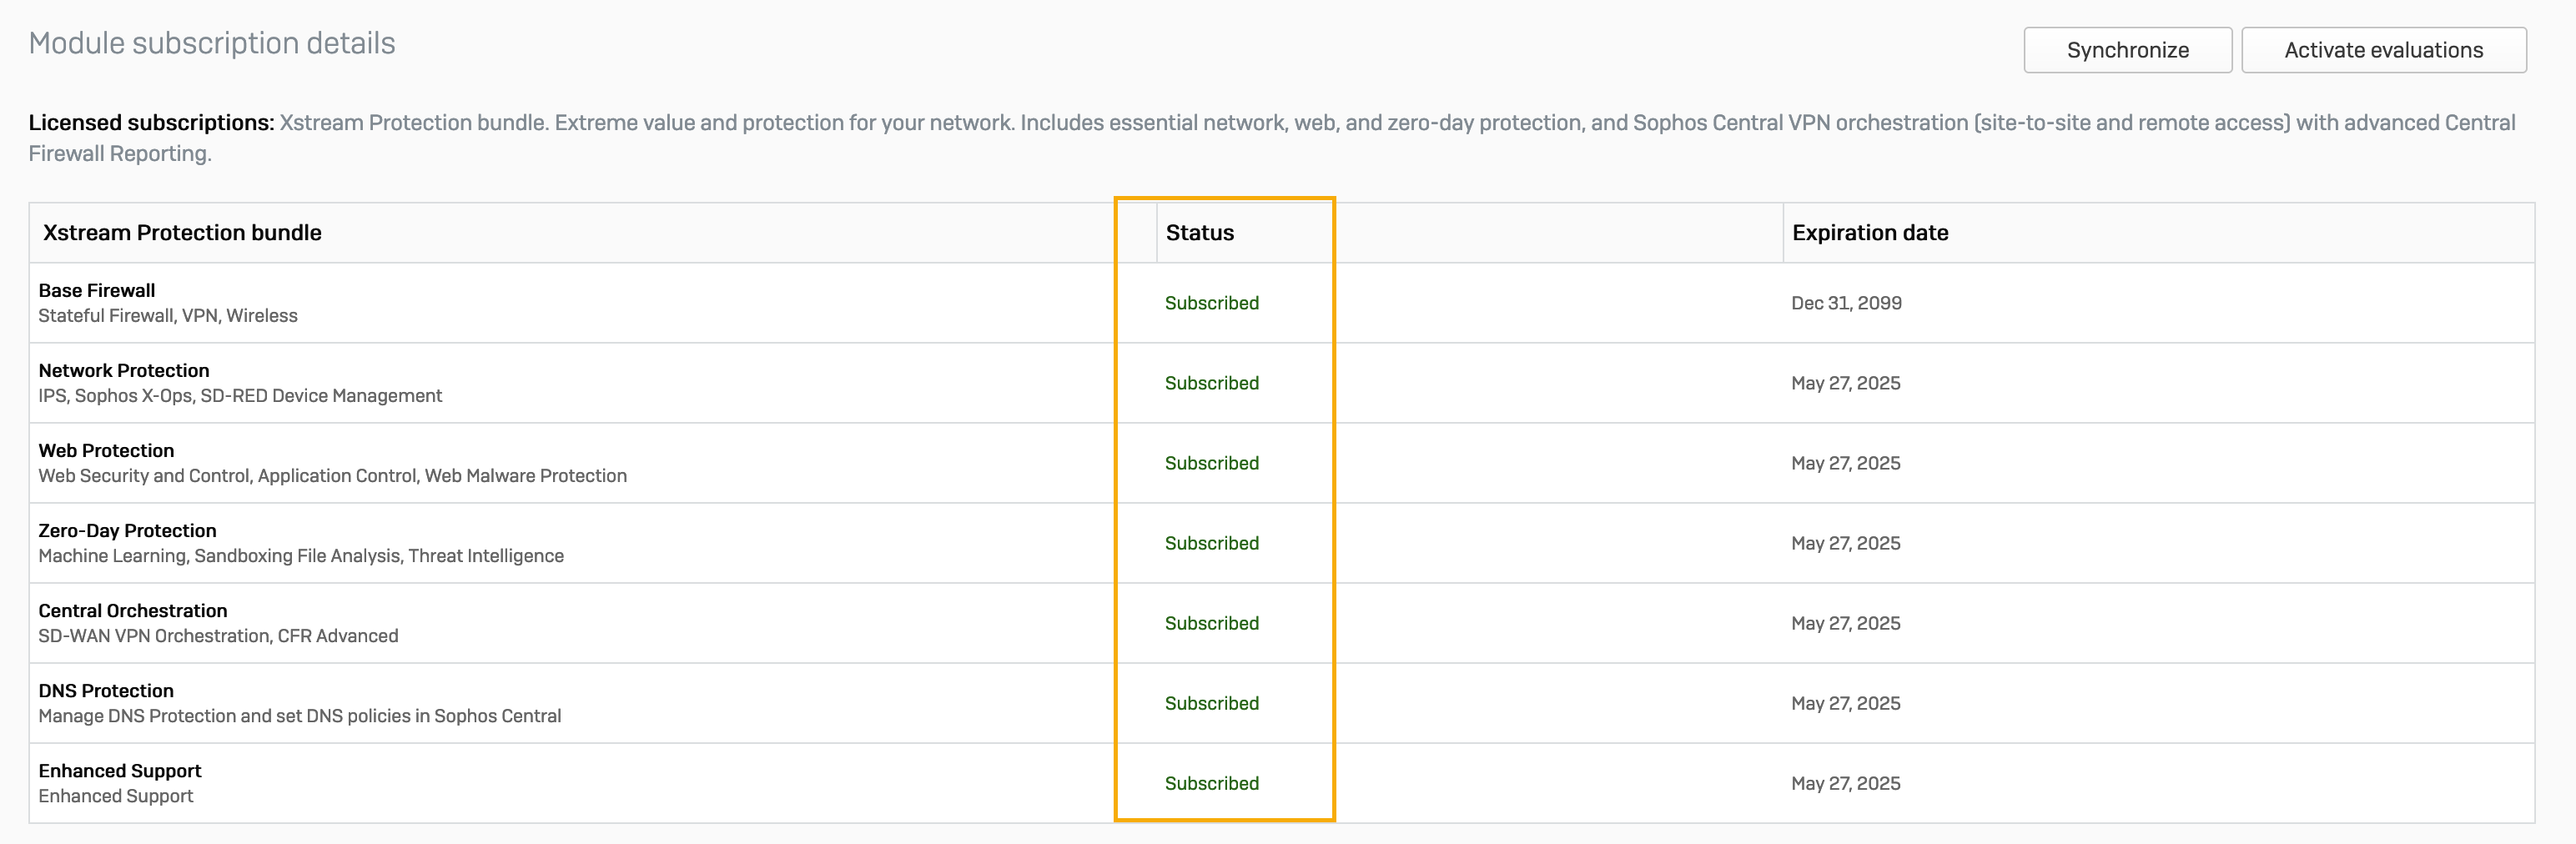Select the Base Firewall module name
This screenshot has height=844, width=2576.
(97, 290)
